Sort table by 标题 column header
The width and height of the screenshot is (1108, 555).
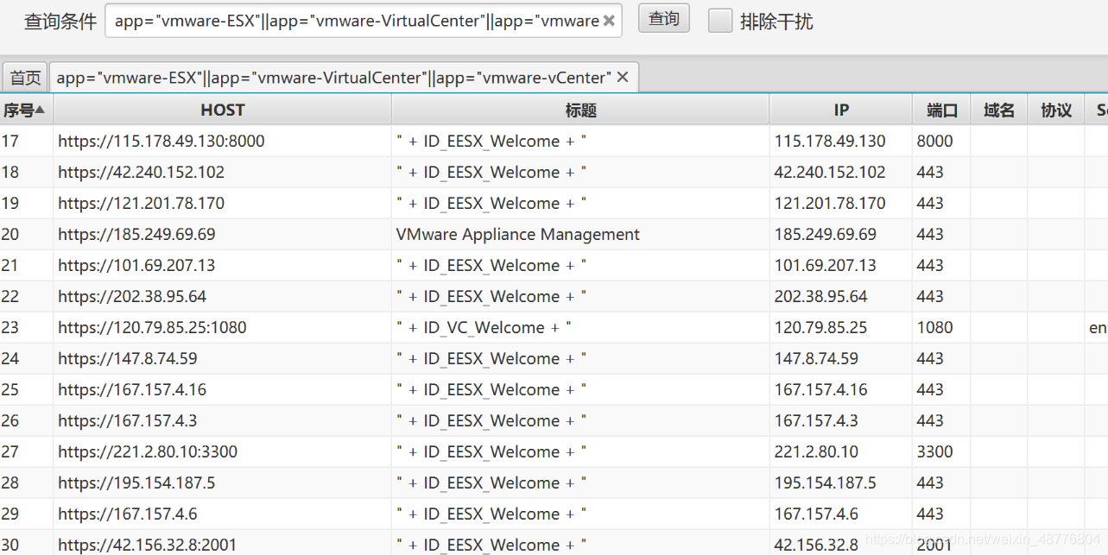coord(580,110)
